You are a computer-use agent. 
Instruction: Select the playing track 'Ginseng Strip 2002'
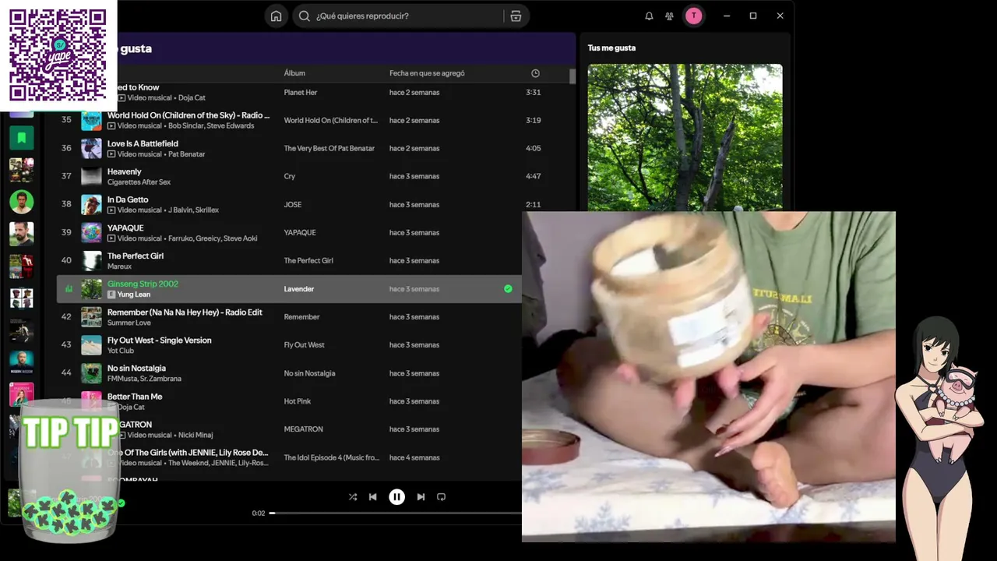[x=143, y=284]
